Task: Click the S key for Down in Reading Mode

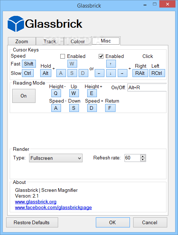Action: pos(74,108)
